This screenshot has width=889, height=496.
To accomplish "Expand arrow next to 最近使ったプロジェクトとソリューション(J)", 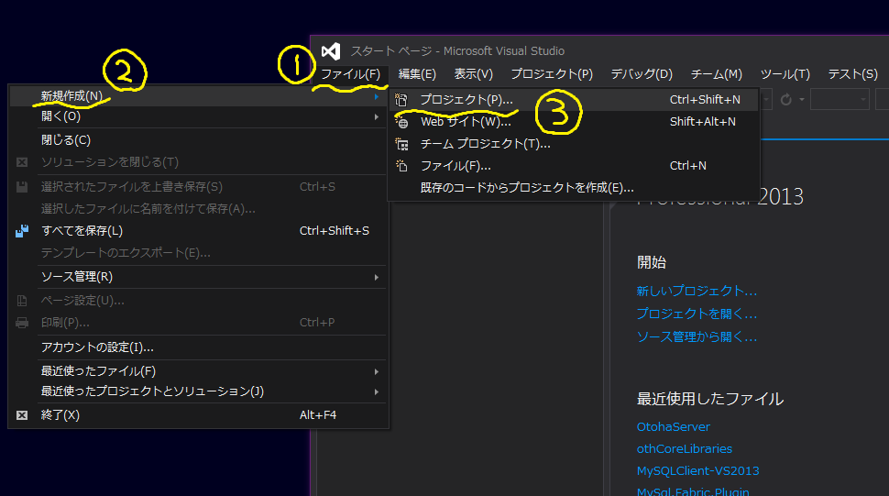I will click(x=377, y=392).
